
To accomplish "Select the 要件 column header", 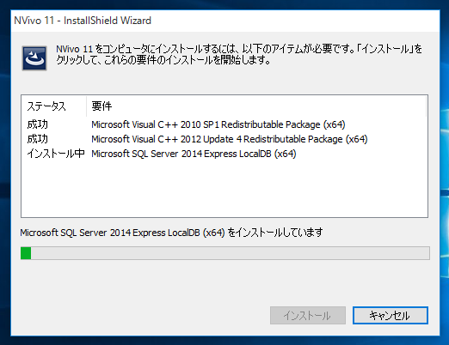I will [256, 106].
